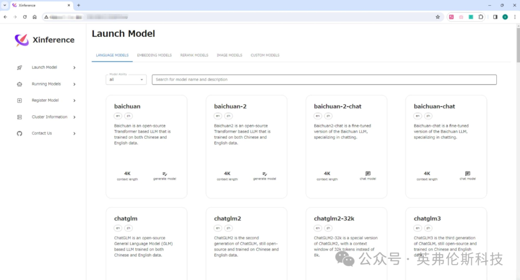Screen dimensions: 520x280
Task: Click the Xinference logo in sidebar
Action: click(22, 40)
